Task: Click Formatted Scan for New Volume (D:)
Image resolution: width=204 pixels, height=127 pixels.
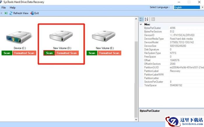Action: click(67, 53)
